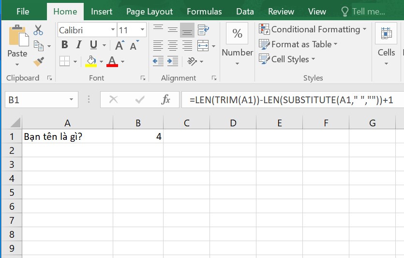Center text horizontally
Viewport: 404px width, 258px height.
(x=172, y=46)
